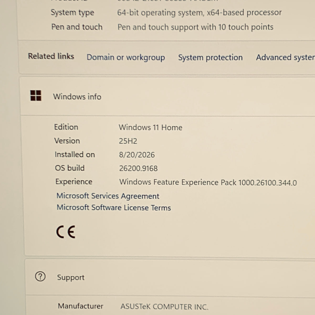Open the Advanced system settings link

coord(285,57)
